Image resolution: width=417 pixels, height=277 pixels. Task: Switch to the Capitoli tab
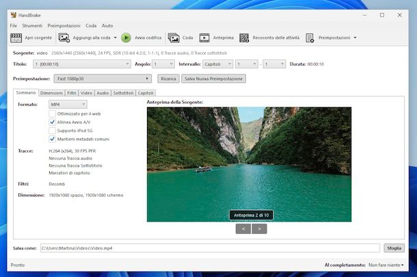[x=146, y=93]
